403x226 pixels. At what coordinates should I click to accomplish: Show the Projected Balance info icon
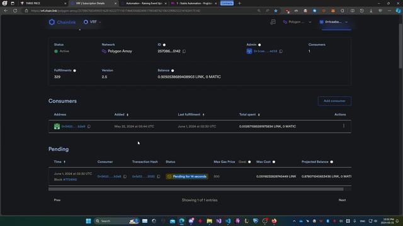(332, 162)
